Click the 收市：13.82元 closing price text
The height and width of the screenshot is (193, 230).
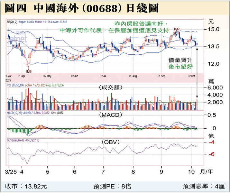pos(26,186)
